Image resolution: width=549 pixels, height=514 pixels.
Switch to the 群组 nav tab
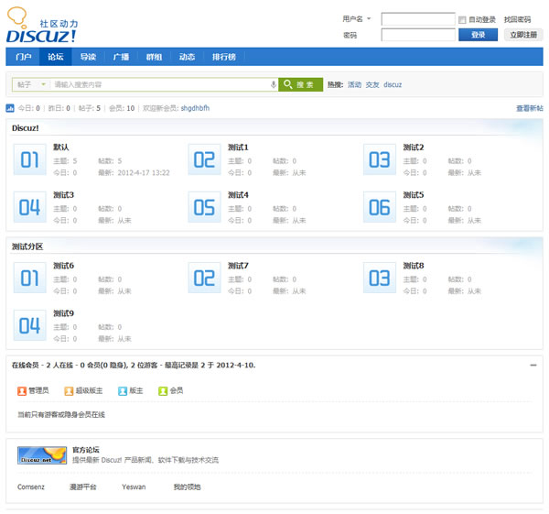pos(154,57)
